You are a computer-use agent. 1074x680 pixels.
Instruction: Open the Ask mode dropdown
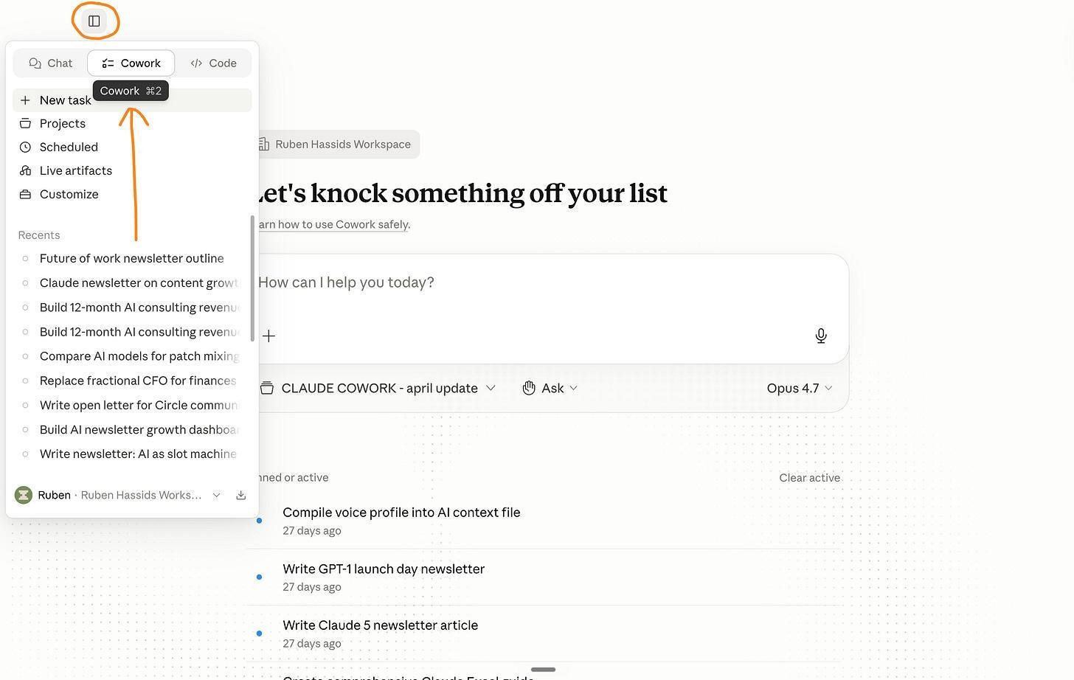[x=550, y=388]
